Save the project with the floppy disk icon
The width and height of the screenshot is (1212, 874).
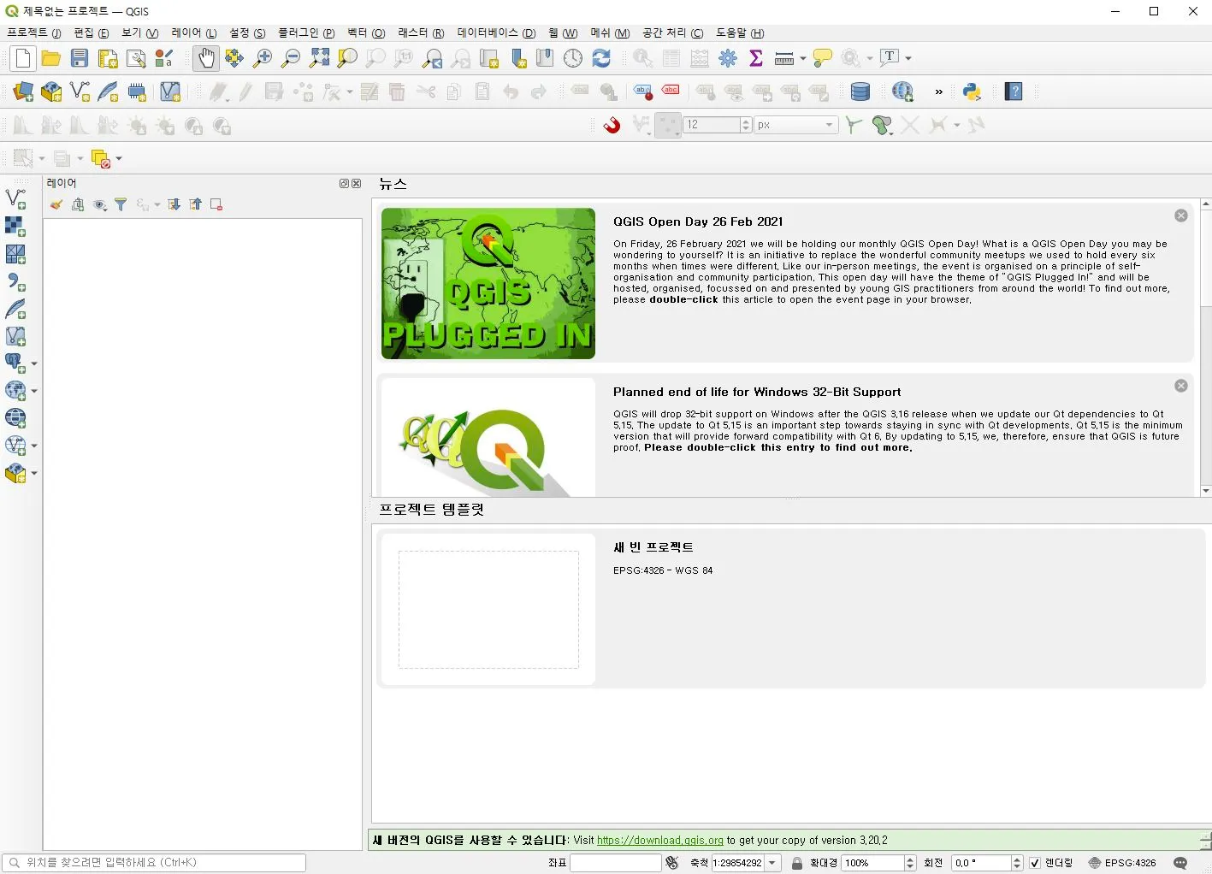[80, 58]
